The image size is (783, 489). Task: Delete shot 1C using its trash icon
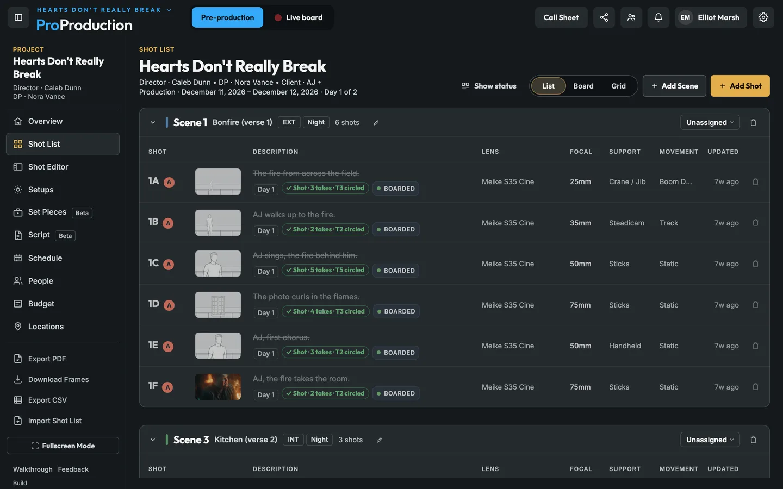click(x=755, y=264)
